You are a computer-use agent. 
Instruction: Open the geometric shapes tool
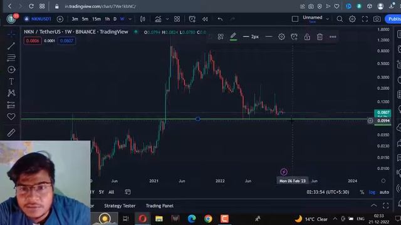click(x=11, y=69)
